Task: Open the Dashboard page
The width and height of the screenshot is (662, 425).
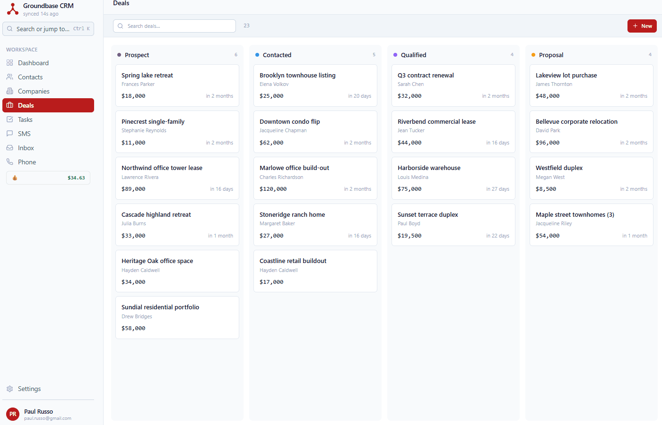Action: click(x=48, y=63)
